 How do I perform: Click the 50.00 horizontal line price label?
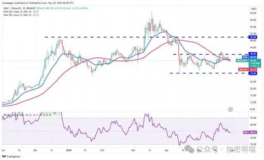pyautogui.click(x=253, y=37)
